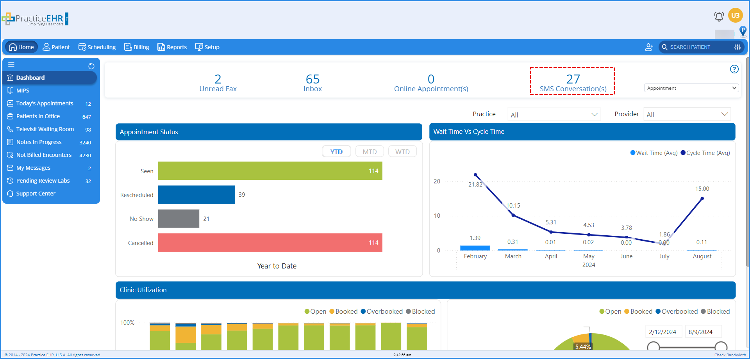Select YTD appointment status range
750x359 pixels.
point(336,151)
